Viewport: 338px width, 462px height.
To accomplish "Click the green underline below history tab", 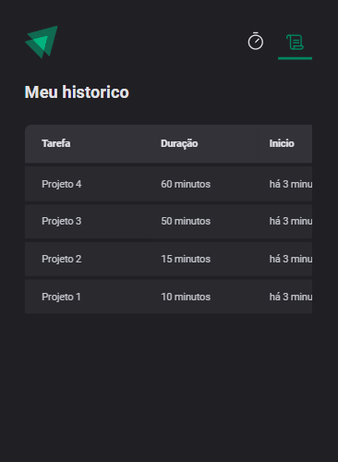I will 295,58.
